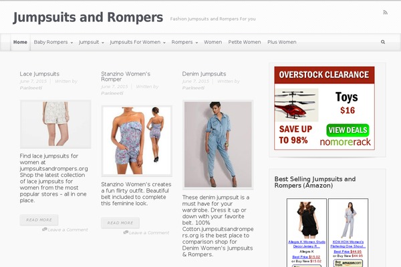
Task: Click comment icon under Lace Jumpsuits
Action: click(45, 230)
